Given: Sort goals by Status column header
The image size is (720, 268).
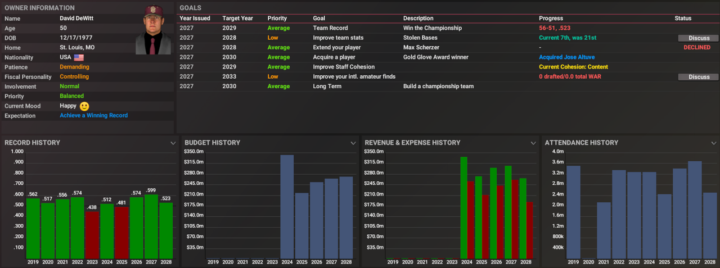Looking at the screenshot, I should tap(683, 19).
